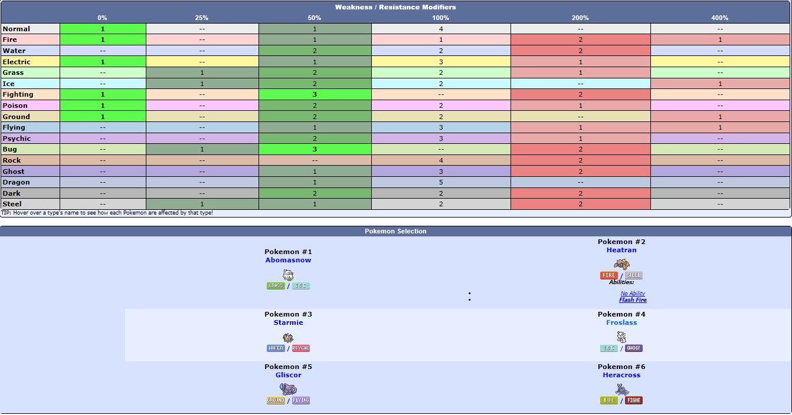Screen dimensions: 792x415
Task: Click Abomasnow's Ice type badge
Action: pos(300,286)
